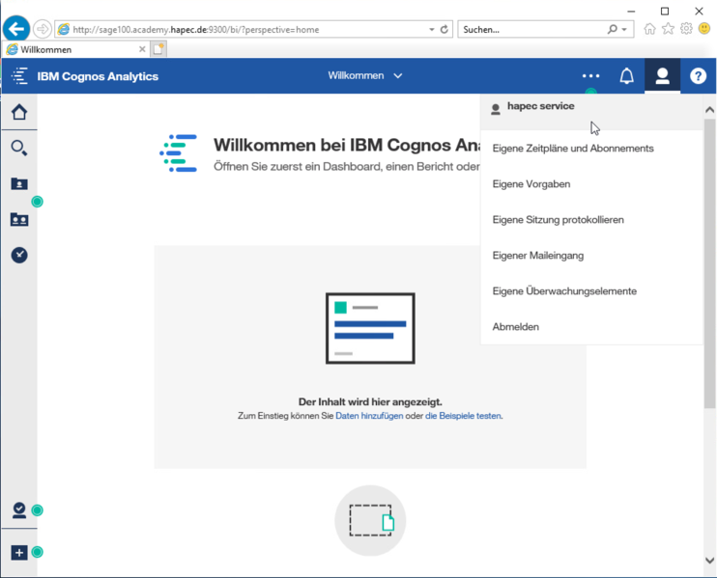Click the page scrollbar thumb
This screenshot has width=717, height=578.
(x=709, y=263)
